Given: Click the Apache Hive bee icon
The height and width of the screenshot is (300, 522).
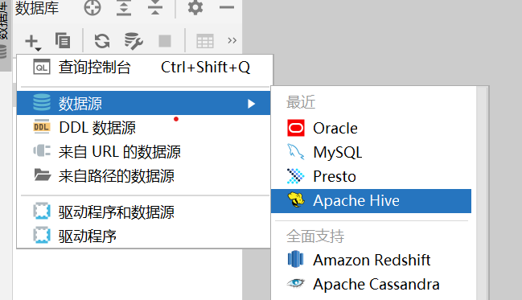Looking at the screenshot, I should [x=296, y=199].
